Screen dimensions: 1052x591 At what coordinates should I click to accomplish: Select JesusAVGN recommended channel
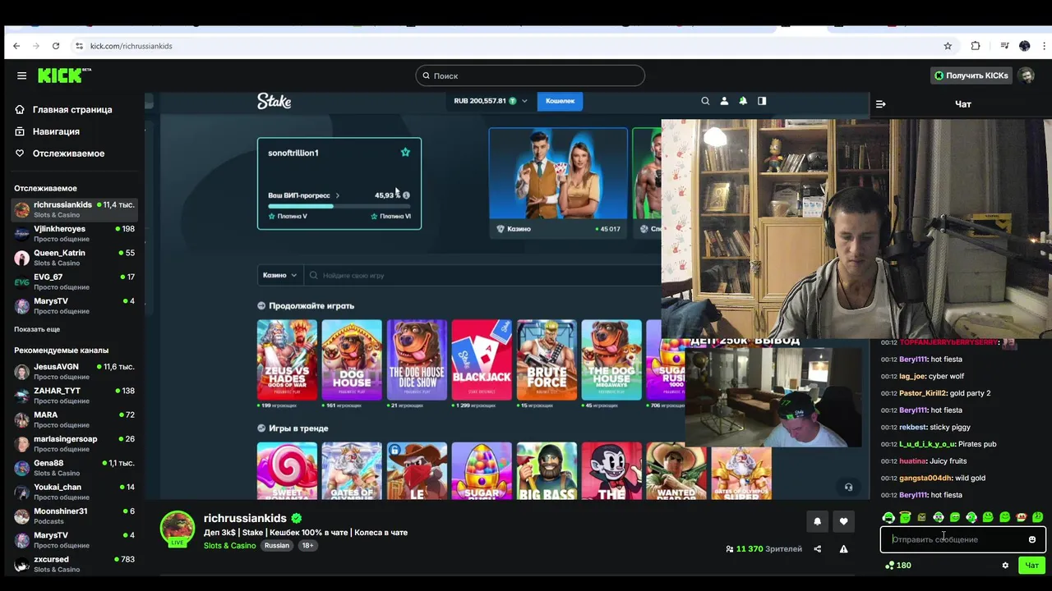tap(74, 371)
